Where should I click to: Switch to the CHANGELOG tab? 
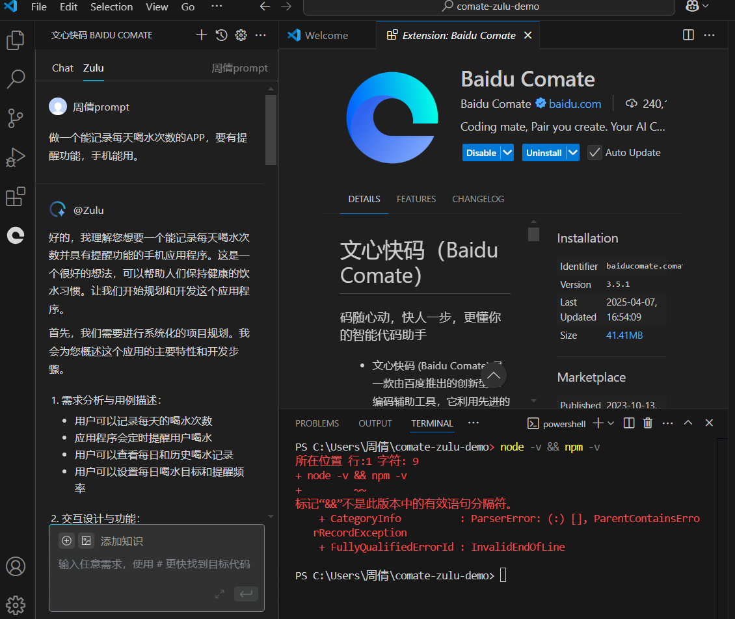pyautogui.click(x=478, y=199)
